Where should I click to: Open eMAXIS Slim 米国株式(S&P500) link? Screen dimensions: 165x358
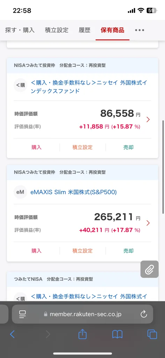(x=74, y=192)
